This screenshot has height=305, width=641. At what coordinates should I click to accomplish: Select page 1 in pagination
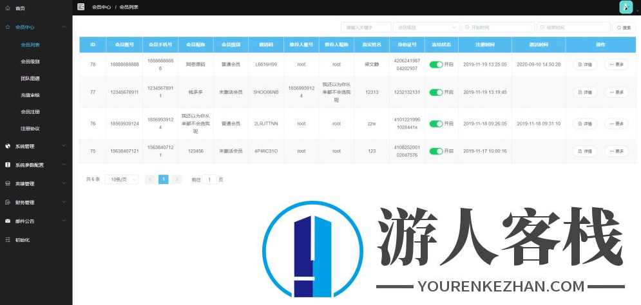point(164,180)
